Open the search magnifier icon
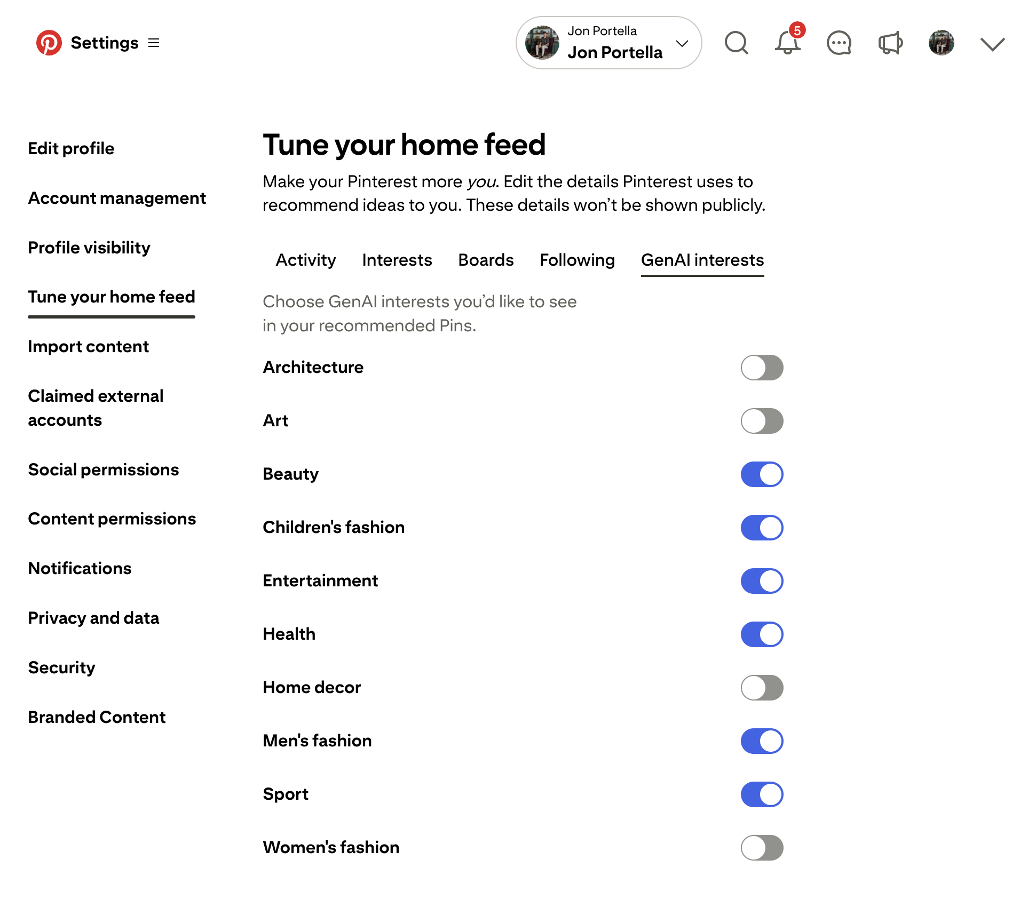 coord(736,43)
